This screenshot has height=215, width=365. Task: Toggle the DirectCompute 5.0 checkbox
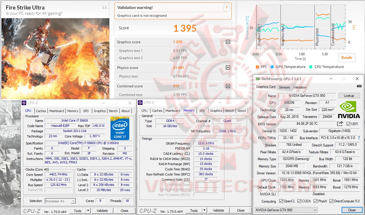click(331, 201)
